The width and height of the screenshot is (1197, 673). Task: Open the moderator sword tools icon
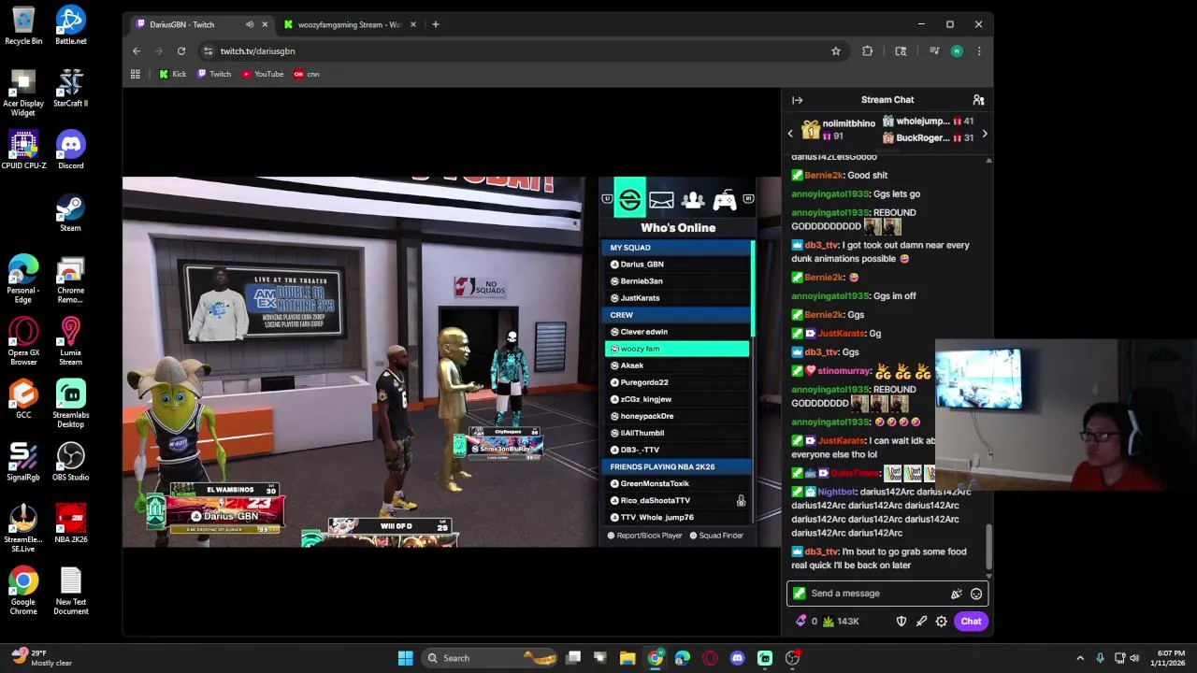[x=921, y=622]
